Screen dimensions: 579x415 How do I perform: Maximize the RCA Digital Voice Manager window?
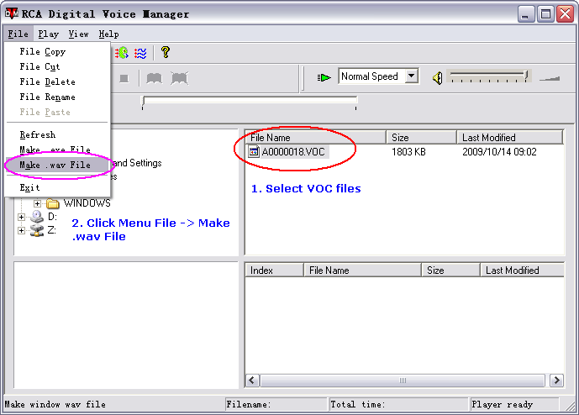(545, 14)
